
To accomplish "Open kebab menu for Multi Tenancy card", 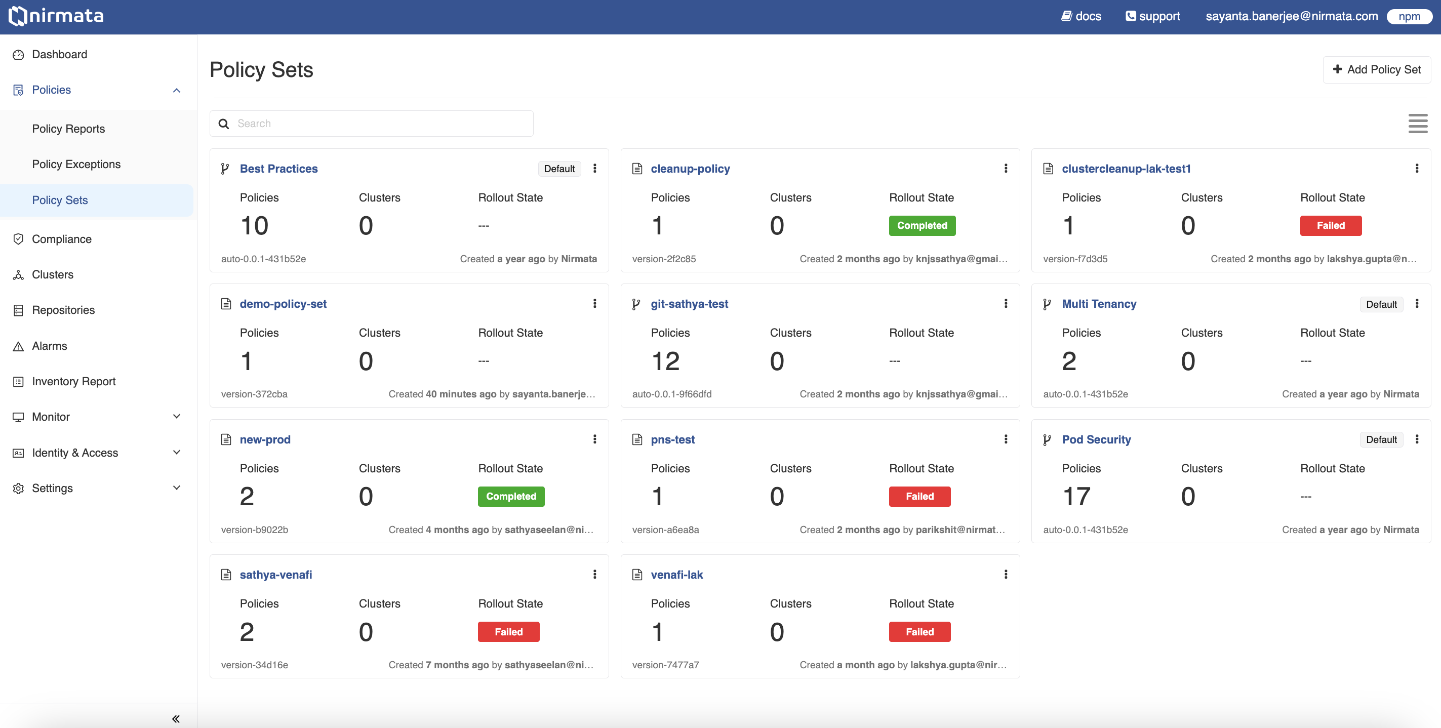I will 1417,304.
